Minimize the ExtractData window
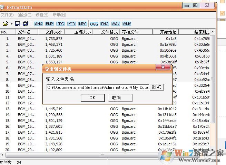This screenshot has width=226, height=165. (x=187, y=6)
